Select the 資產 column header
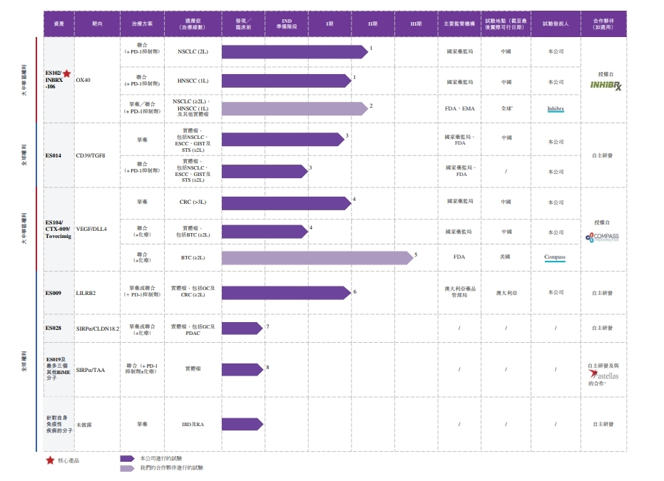Viewport: 664px width, 481px height. [59, 24]
